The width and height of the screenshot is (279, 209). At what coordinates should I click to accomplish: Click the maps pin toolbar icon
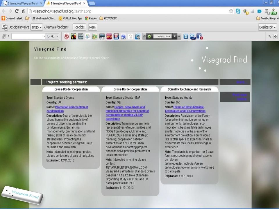point(95,37)
